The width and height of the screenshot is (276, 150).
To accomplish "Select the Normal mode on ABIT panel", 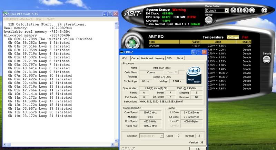I will 160,24.
